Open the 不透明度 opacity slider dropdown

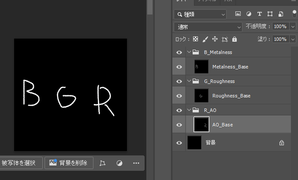[293, 26]
